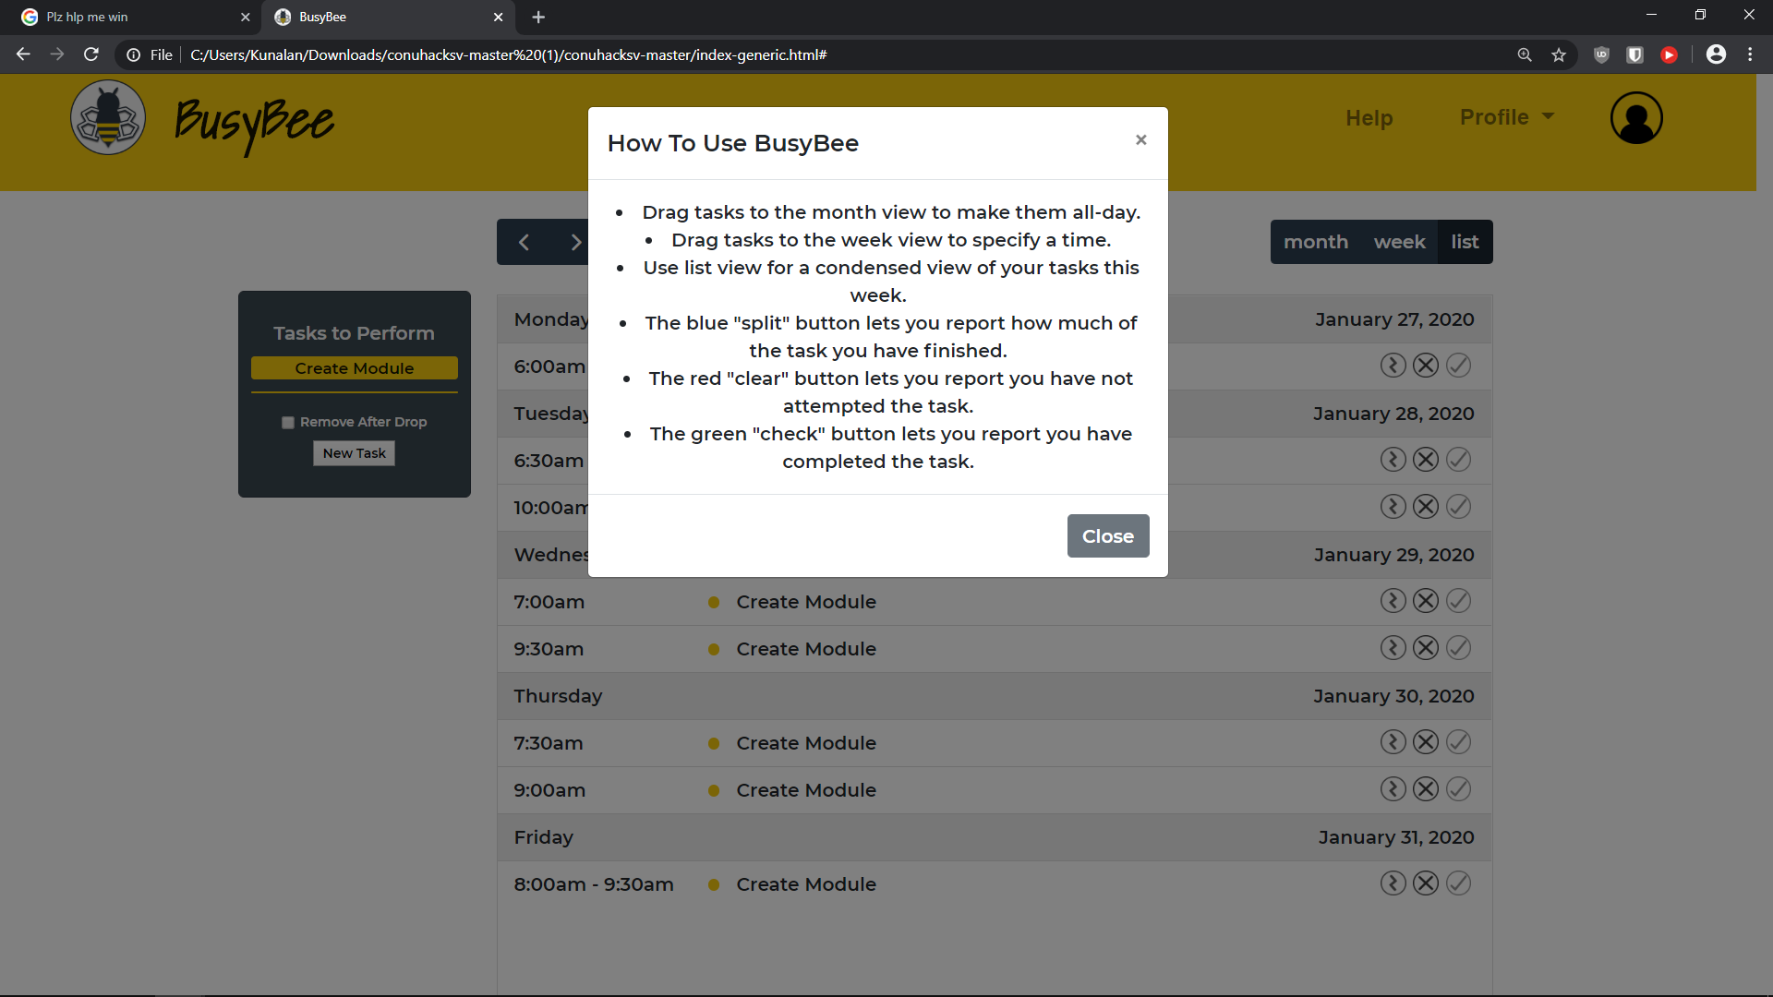The width and height of the screenshot is (1773, 997).
Task: Click the split icon on Wednesday 9:30am task
Action: [x=1393, y=648]
